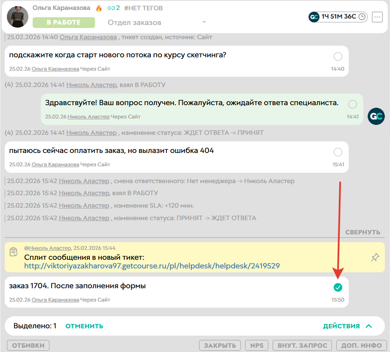Click the ЗАКРЫТЬ ticket button
Screen dimensions: 390x352
pyautogui.click(x=220, y=345)
